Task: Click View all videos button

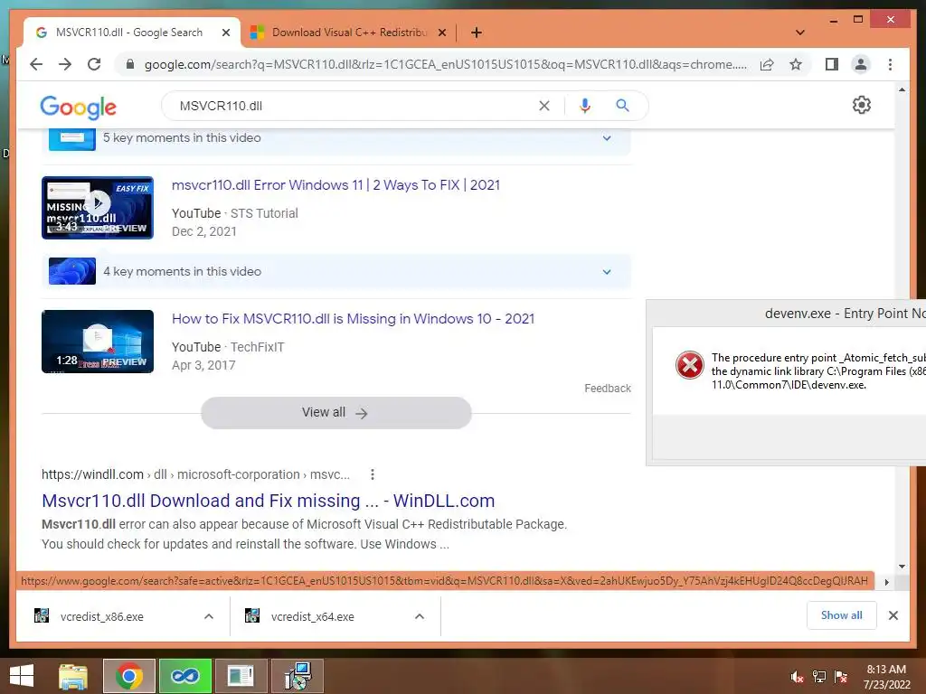Action: 336,412
